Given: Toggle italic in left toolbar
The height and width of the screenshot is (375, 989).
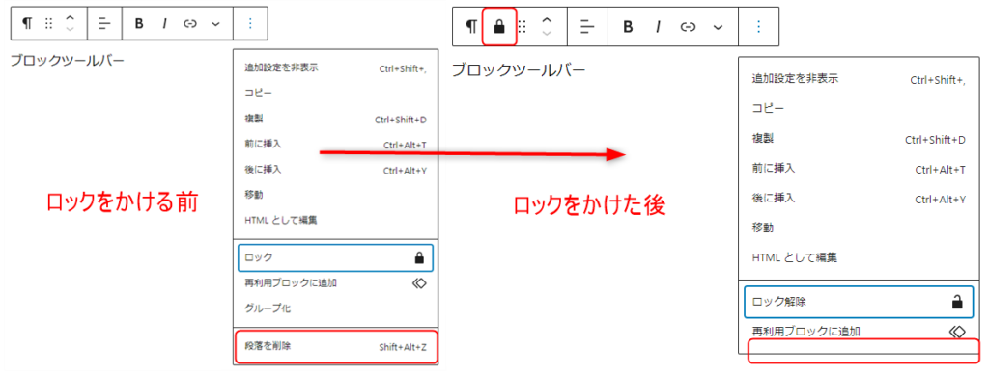Looking at the screenshot, I should pyautogui.click(x=164, y=23).
